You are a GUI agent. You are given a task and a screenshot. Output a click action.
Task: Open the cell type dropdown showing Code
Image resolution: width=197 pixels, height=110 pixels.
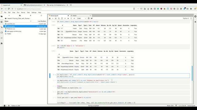[x=82, y=18]
